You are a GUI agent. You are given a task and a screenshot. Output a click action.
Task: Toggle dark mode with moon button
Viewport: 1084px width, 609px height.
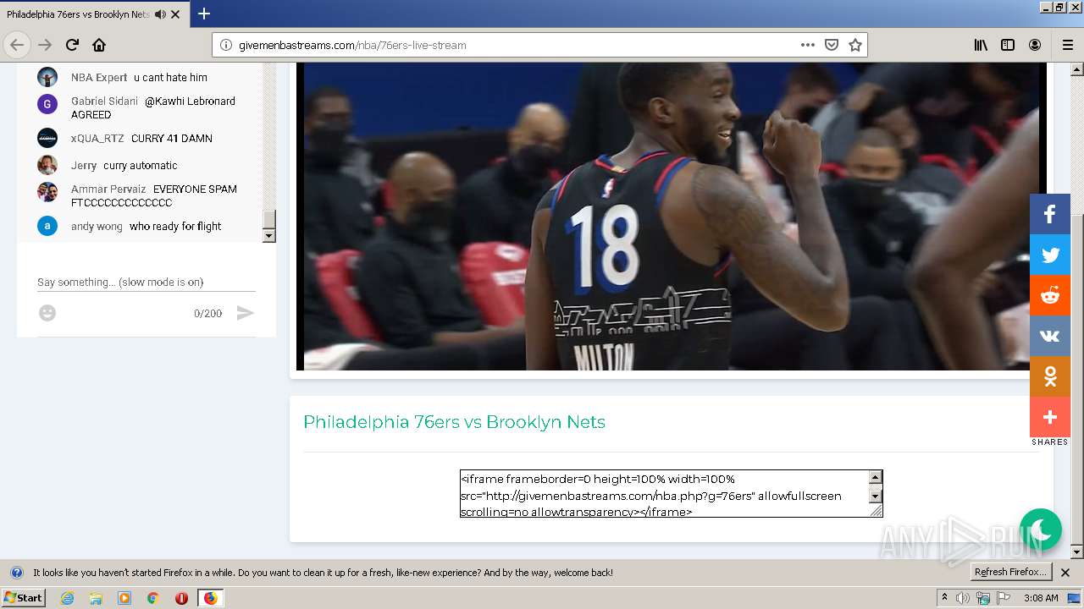tap(1041, 529)
